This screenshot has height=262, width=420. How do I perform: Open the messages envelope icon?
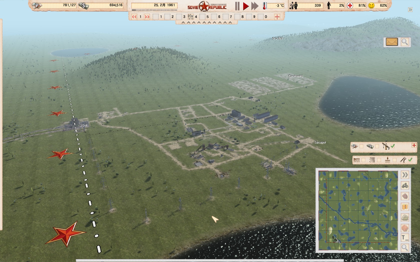tap(391, 42)
